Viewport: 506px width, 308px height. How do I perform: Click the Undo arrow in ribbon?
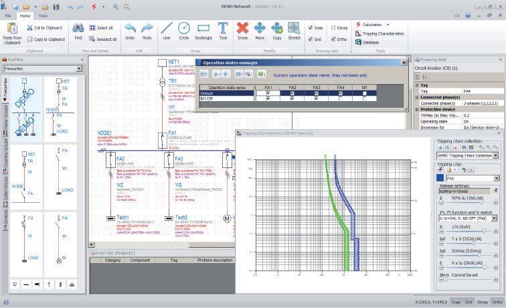tap(130, 27)
